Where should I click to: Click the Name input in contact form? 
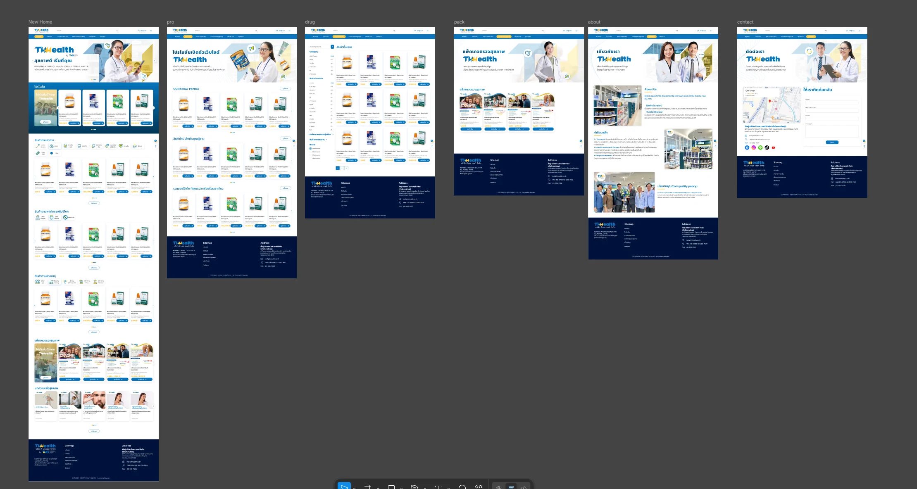pyautogui.click(x=832, y=102)
